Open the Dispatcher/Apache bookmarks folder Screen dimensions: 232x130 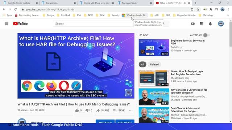click(x=185, y=15)
